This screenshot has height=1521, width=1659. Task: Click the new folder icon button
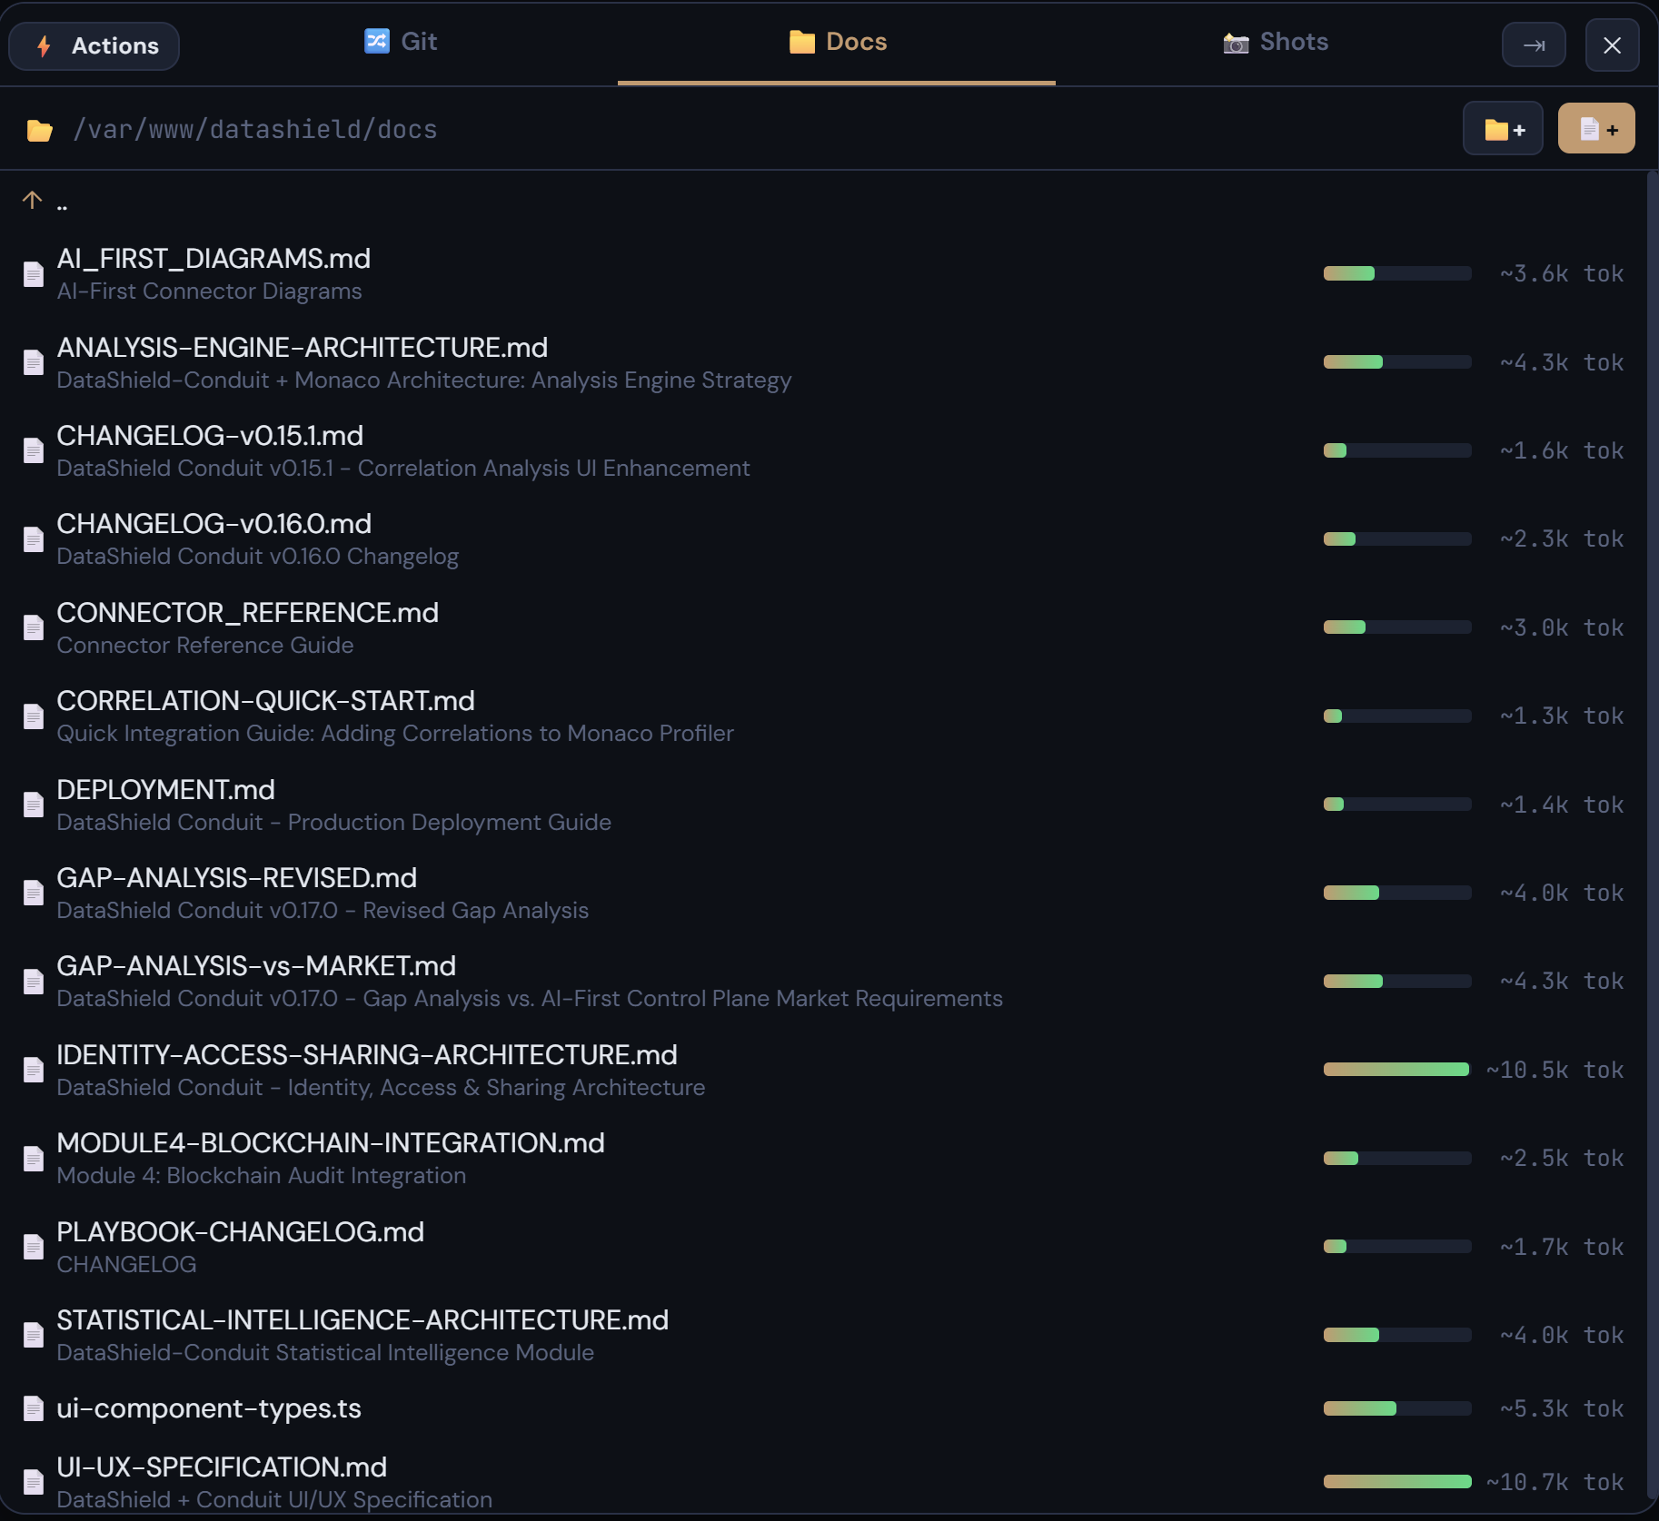1503,128
